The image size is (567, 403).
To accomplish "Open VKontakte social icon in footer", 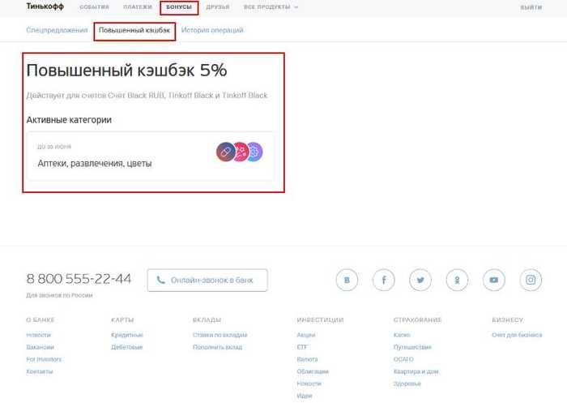I will point(347,280).
